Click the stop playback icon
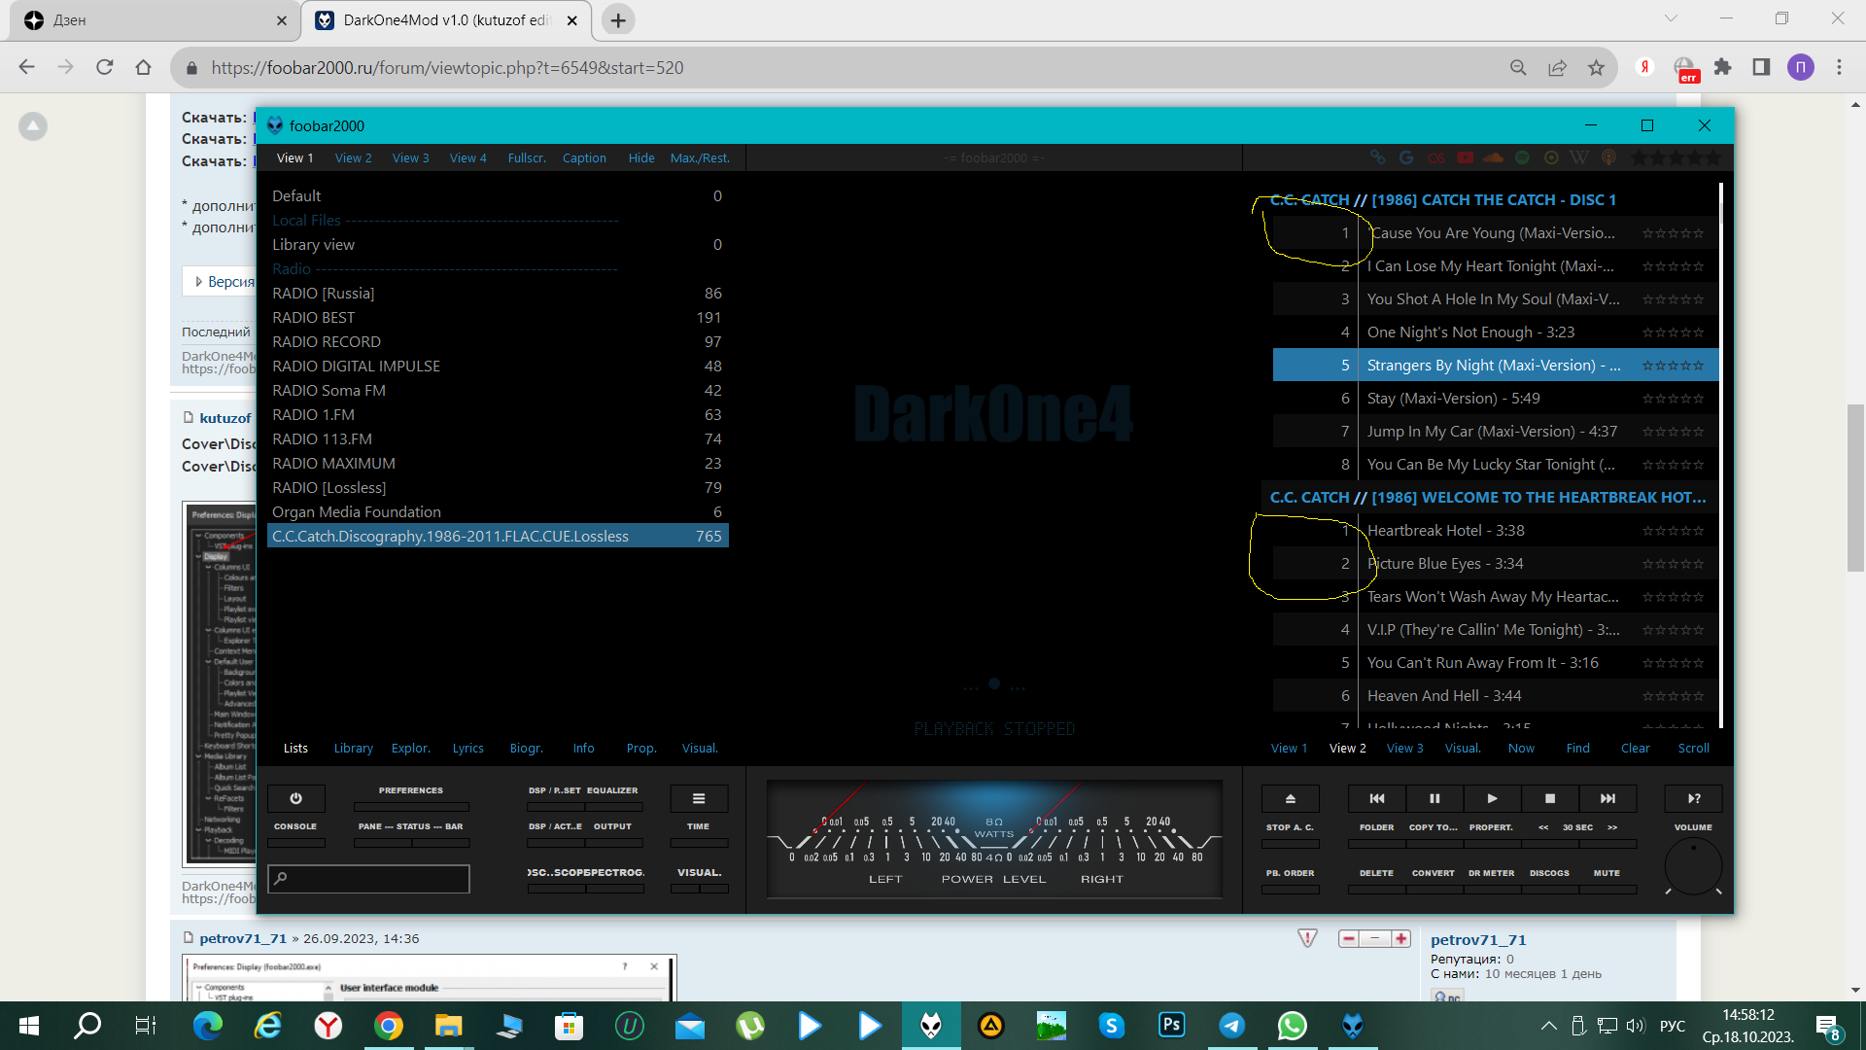This screenshot has width=1866, height=1050. (1550, 798)
